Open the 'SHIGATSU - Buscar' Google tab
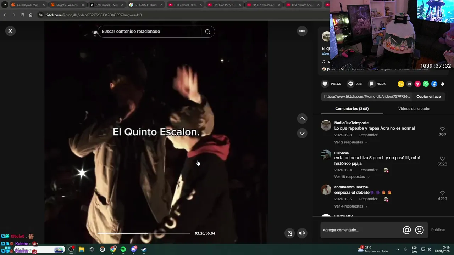Viewport: 454px width, 255px height. [146, 5]
